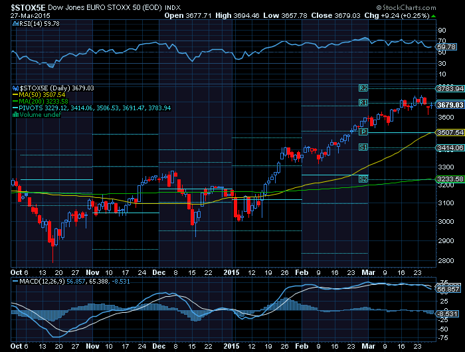Click the Volume undef legend entry
Viewport: 465px width, 352px height.
pos(40,114)
